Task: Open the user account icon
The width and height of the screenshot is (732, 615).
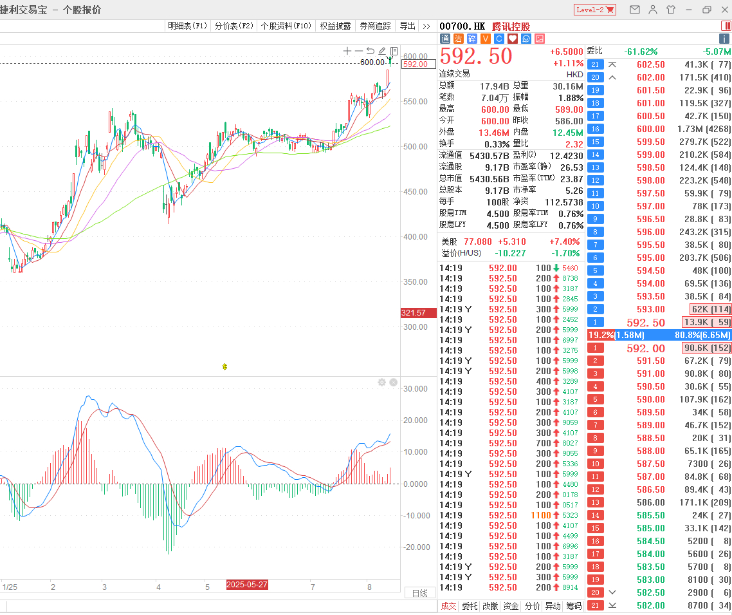Action: click(x=653, y=10)
